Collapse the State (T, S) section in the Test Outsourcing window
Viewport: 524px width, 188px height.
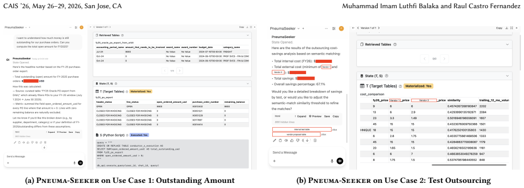point(507,76)
